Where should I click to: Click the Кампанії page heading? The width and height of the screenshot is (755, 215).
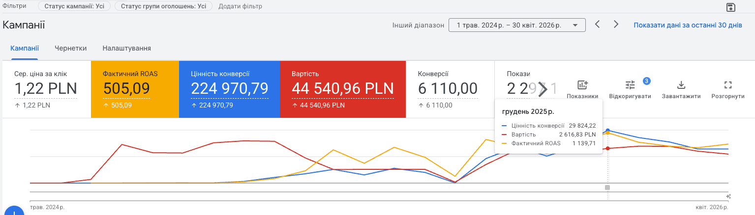(24, 25)
